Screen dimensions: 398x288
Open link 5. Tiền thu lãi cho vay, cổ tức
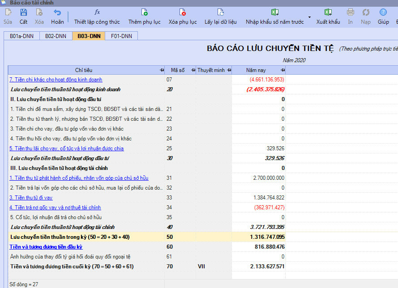(x=67, y=148)
